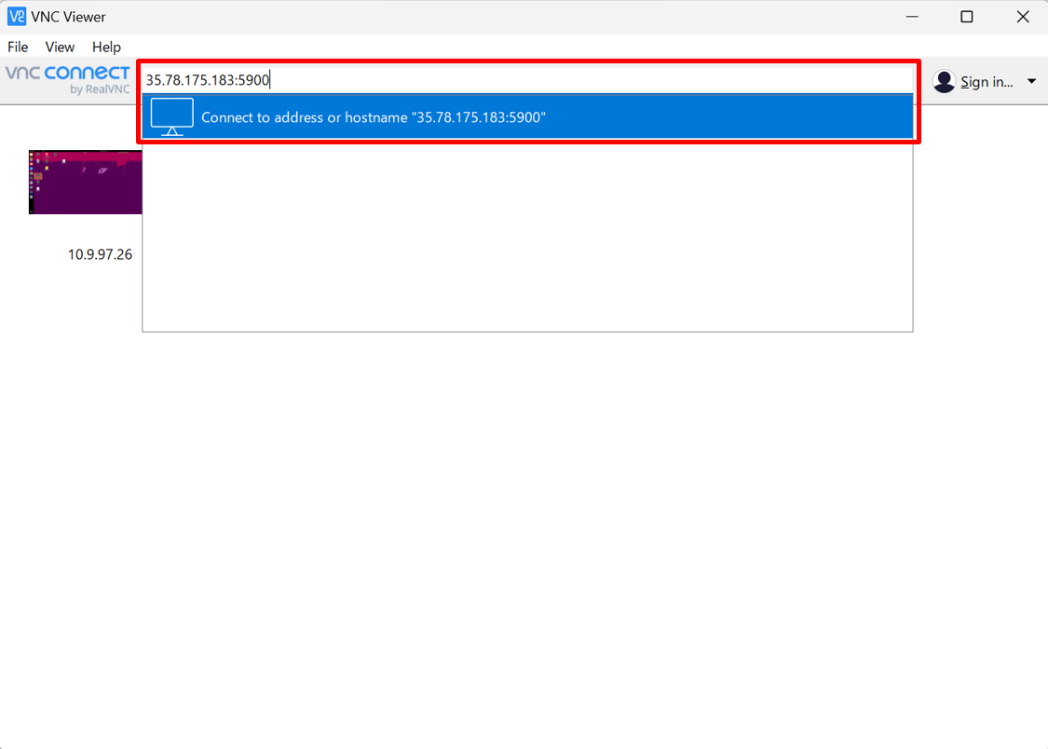Open the File menu
This screenshot has width=1048, height=749.
(18, 47)
